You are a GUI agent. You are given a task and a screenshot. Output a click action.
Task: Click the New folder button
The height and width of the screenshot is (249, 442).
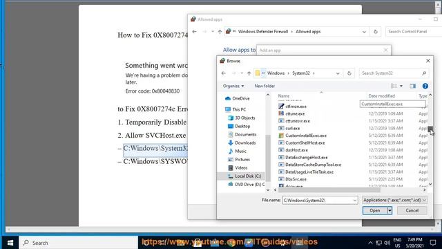point(265,86)
